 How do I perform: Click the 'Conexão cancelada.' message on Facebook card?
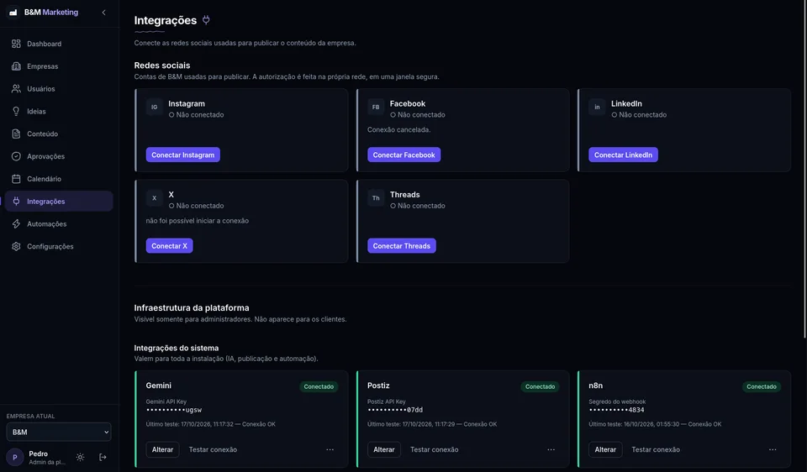(398, 129)
